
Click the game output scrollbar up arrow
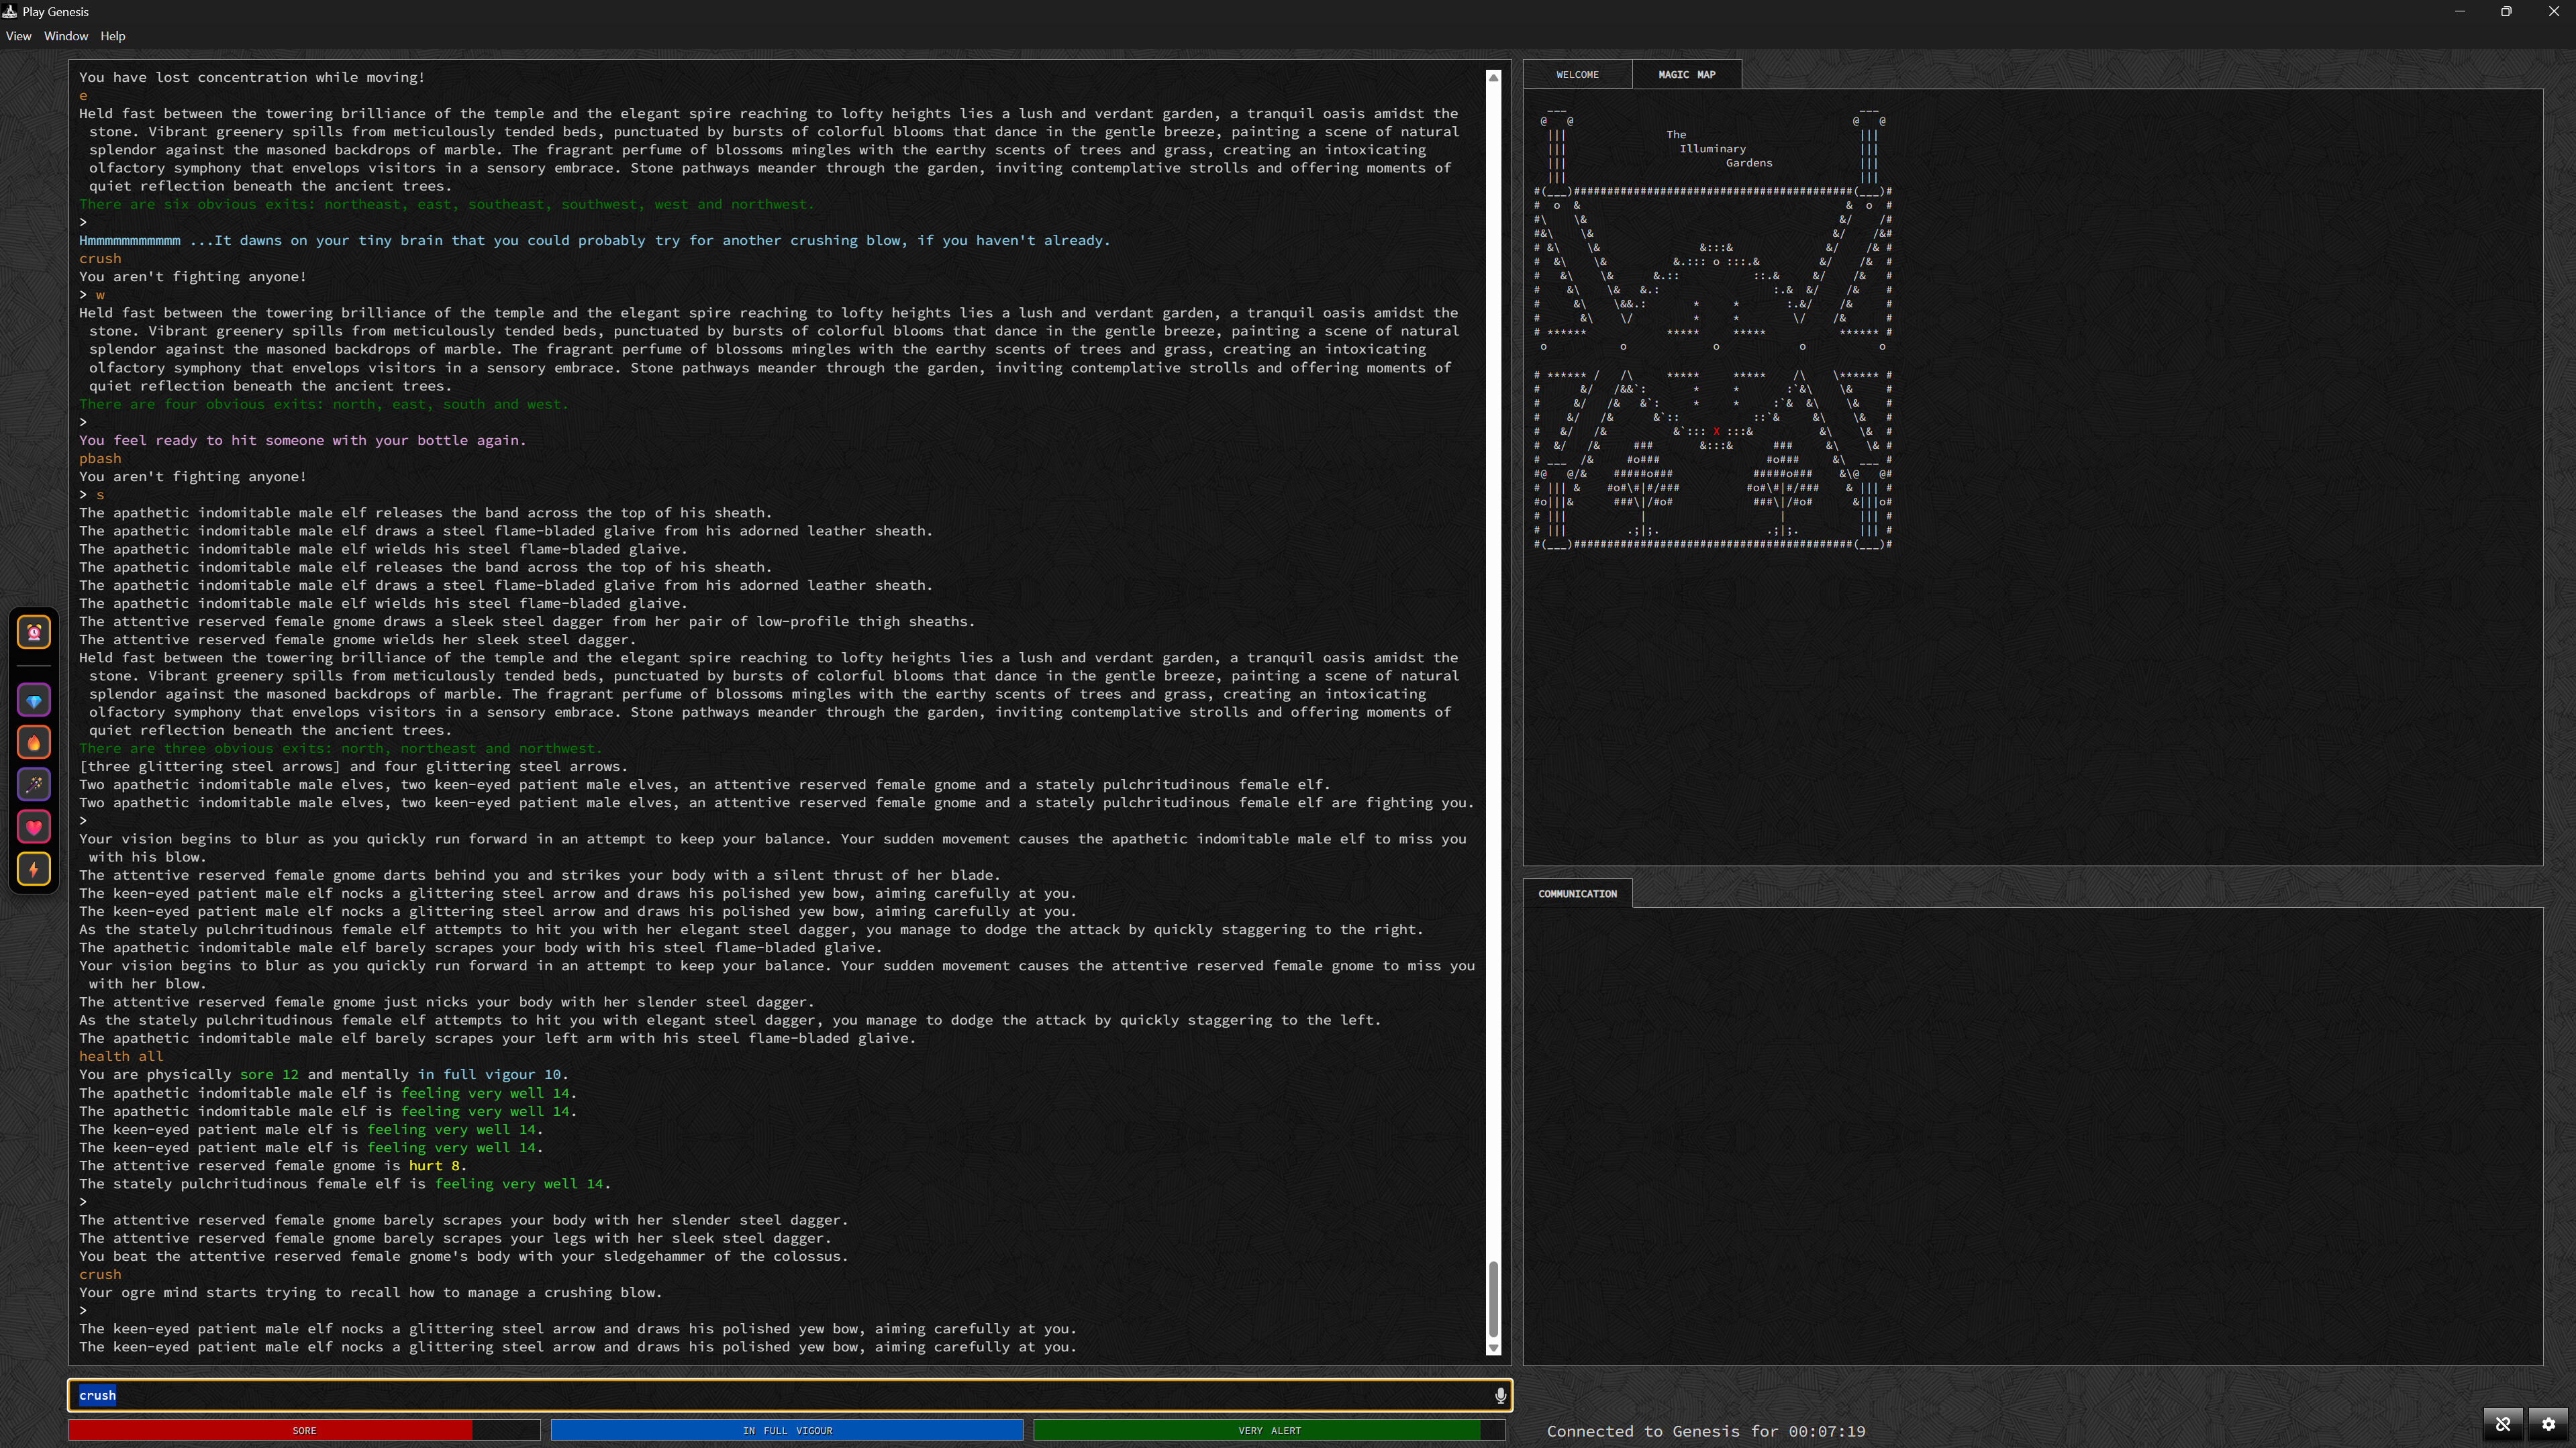pyautogui.click(x=1494, y=77)
